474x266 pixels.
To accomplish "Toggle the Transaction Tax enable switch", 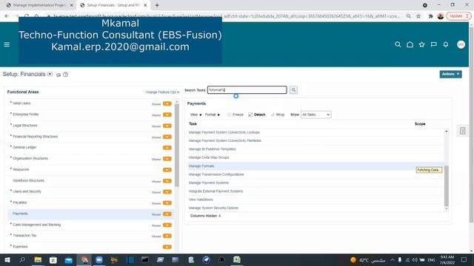I will 167,236.
